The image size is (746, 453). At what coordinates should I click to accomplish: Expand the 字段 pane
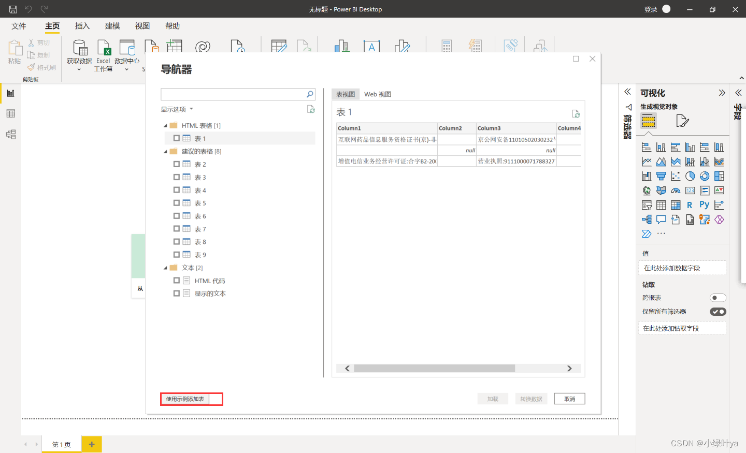(x=738, y=93)
